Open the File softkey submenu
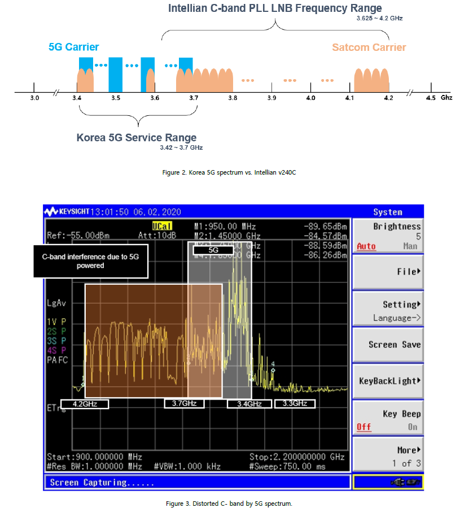Viewport: 460px width, 512px height. [x=388, y=272]
